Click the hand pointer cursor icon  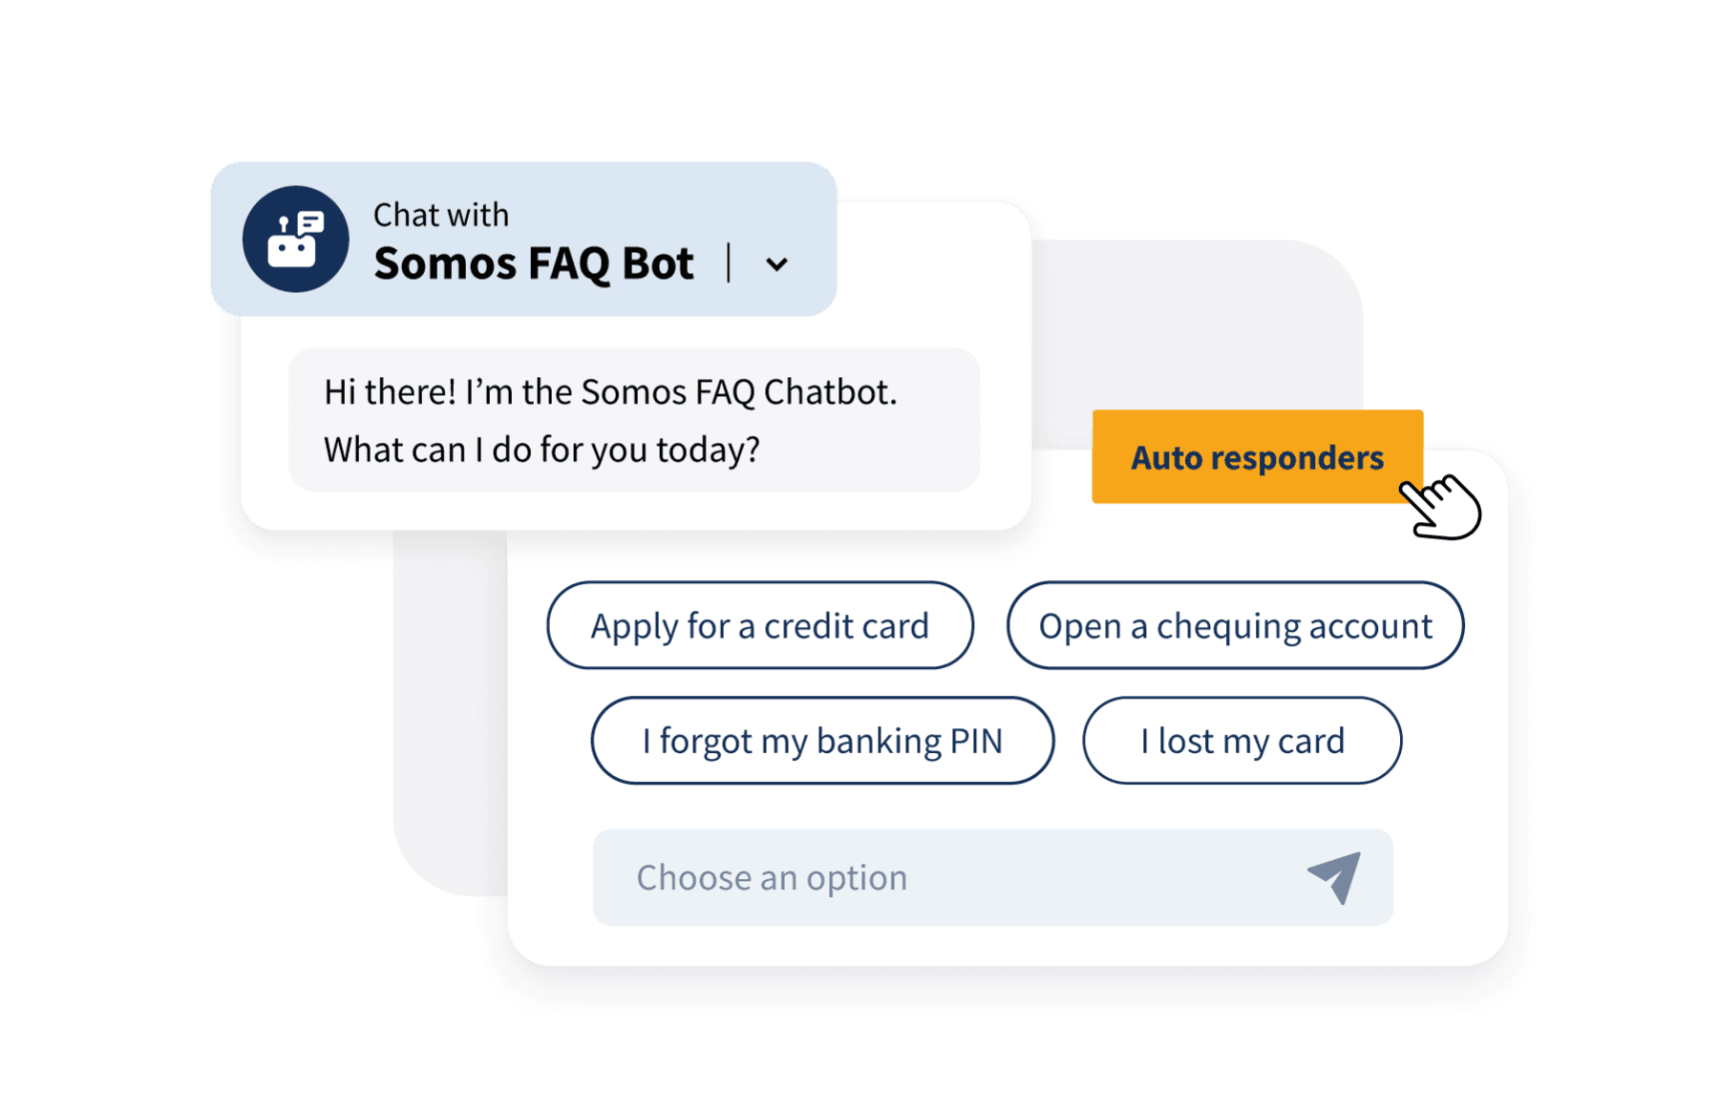[1443, 506]
